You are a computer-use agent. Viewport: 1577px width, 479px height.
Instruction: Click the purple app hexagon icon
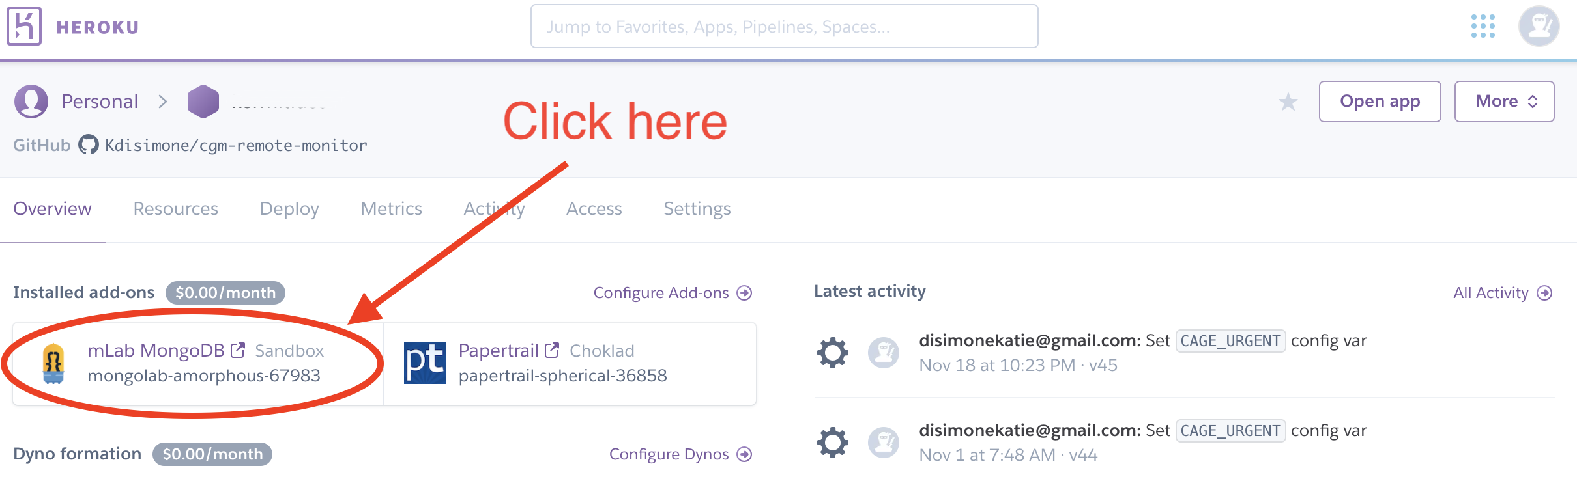203,102
